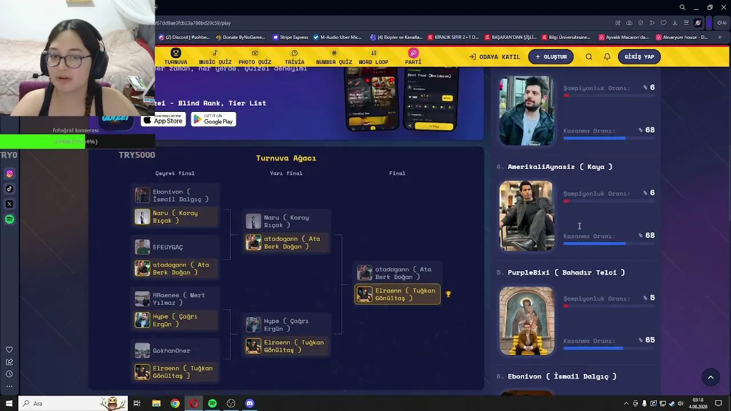Click the address bar heart bookmark icon

pyautogui.click(x=664, y=23)
